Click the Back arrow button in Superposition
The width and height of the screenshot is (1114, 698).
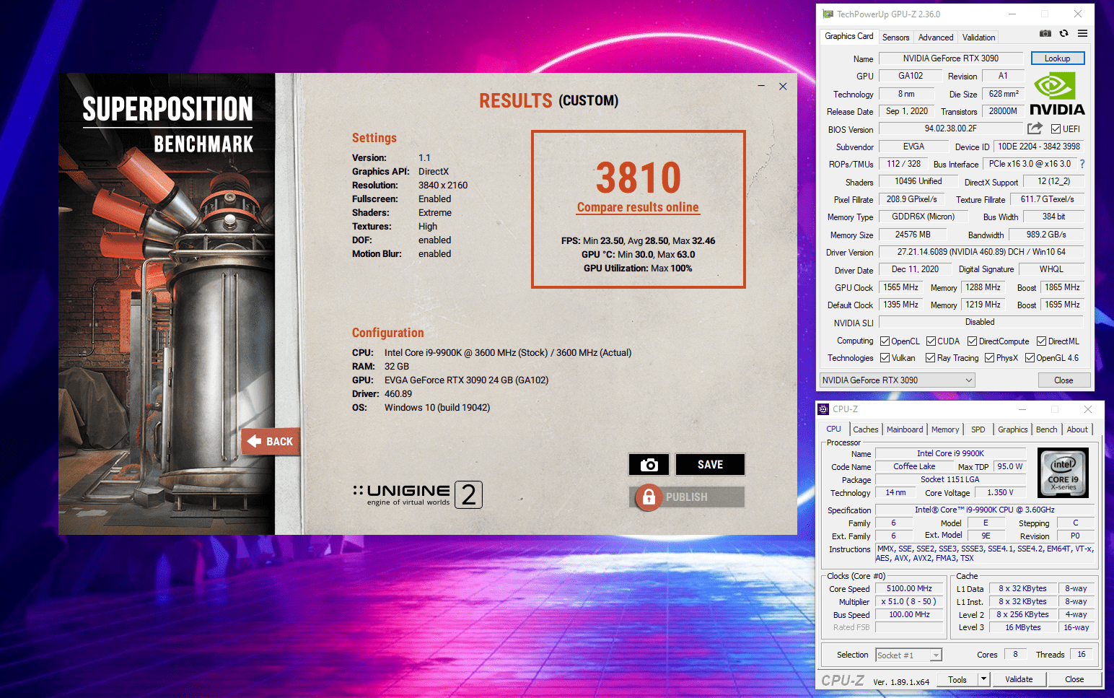click(271, 441)
